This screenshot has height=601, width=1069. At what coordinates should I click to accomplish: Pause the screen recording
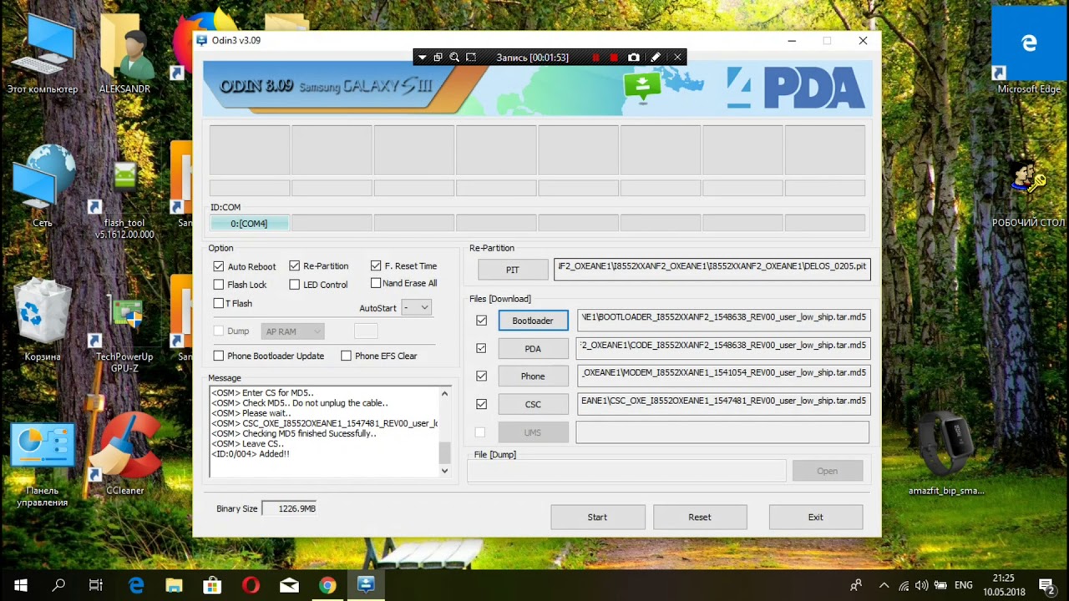tap(595, 58)
